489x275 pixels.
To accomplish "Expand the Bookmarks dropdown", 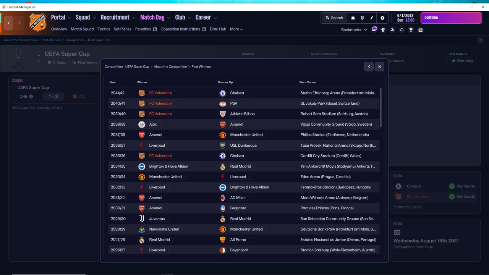I will pos(366,30).
